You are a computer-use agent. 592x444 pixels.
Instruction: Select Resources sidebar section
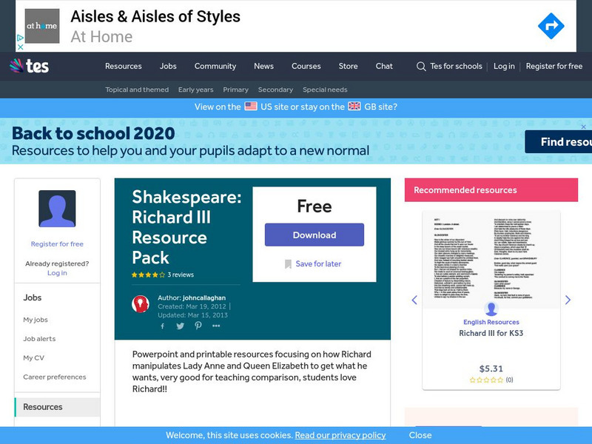point(58,407)
